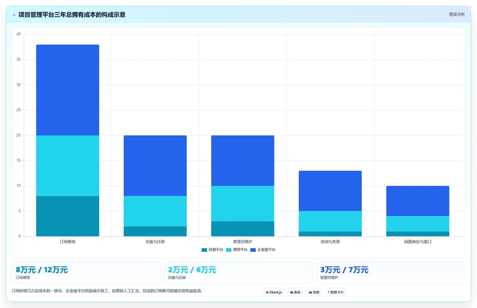Click the 企业级平台 segment of 管理员维护 bar
This screenshot has height=308, width=477.
243,161
